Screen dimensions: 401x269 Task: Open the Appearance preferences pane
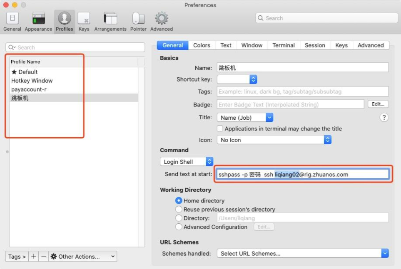(x=38, y=22)
